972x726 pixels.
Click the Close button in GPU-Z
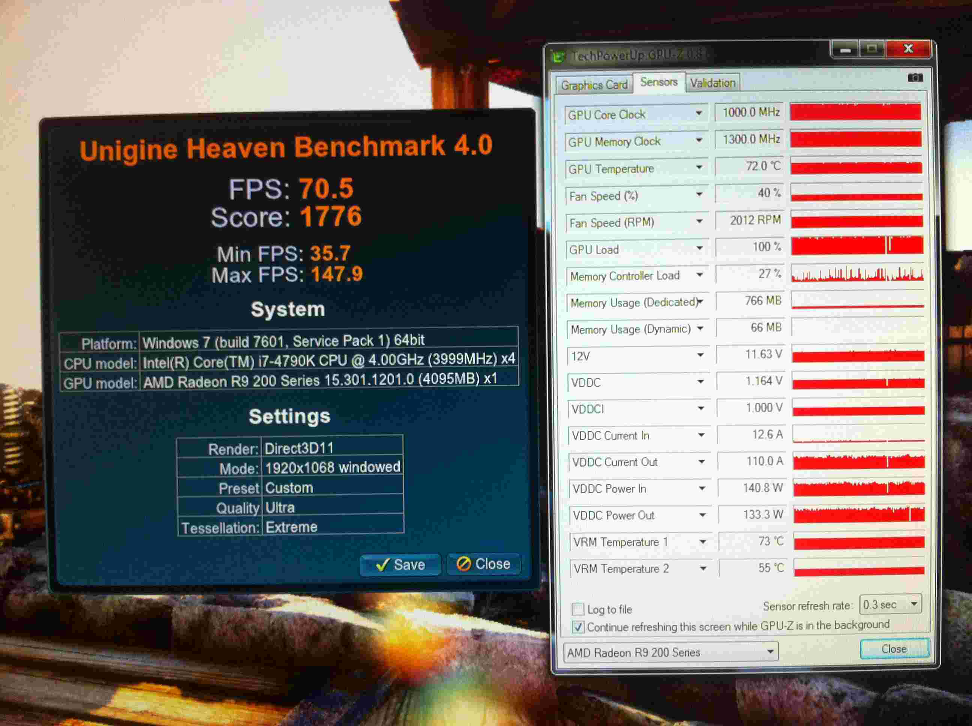coord(894,649)
